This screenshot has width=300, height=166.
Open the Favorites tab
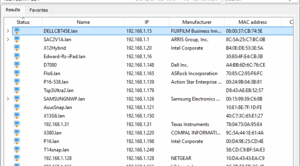pos(39,10)
